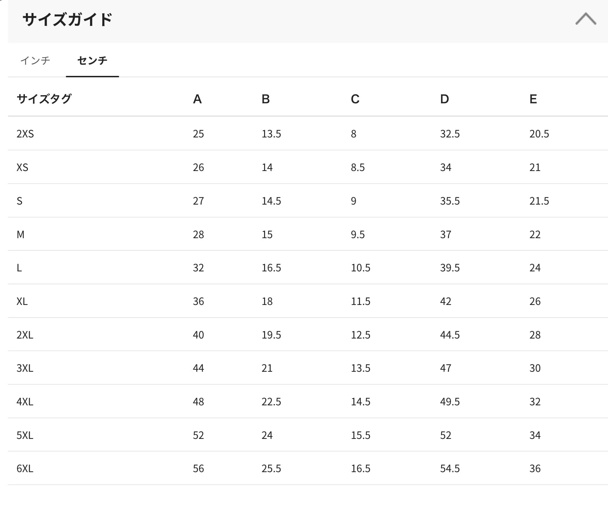The image size is (608, 505).
Task: Collapse the サイズガイド section with the chevron
Action: click(x=586, y=19)
